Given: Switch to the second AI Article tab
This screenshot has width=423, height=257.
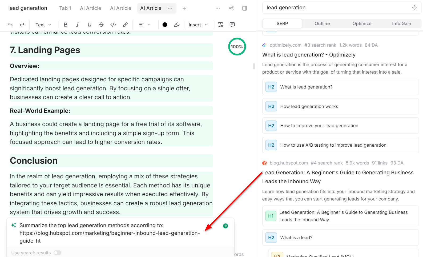Looking at the screenshot, I should pos(121,8).
